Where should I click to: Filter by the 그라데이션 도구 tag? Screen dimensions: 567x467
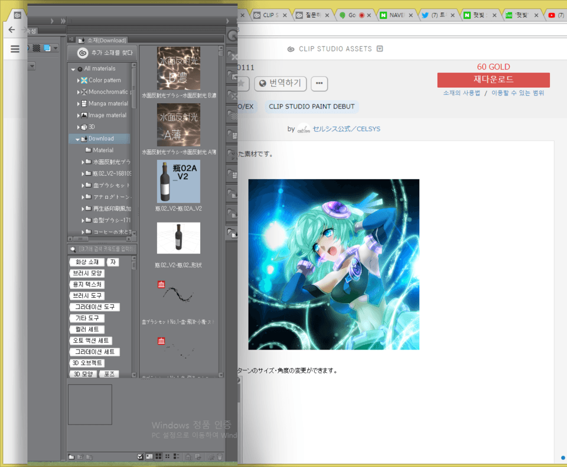94,307
